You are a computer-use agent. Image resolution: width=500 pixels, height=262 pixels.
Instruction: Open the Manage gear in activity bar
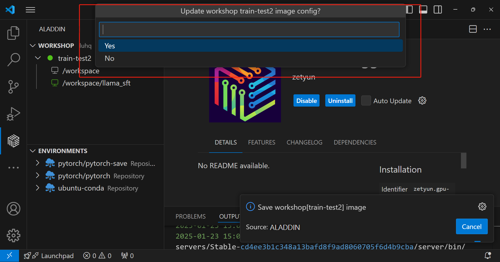(13, 235)
